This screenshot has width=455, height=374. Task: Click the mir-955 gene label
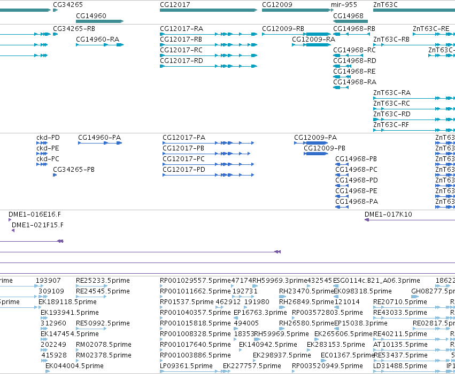344,5
